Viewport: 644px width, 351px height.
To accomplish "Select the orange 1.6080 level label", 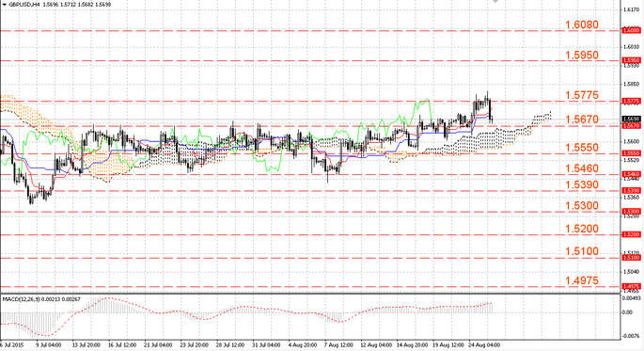I will 582,24.
